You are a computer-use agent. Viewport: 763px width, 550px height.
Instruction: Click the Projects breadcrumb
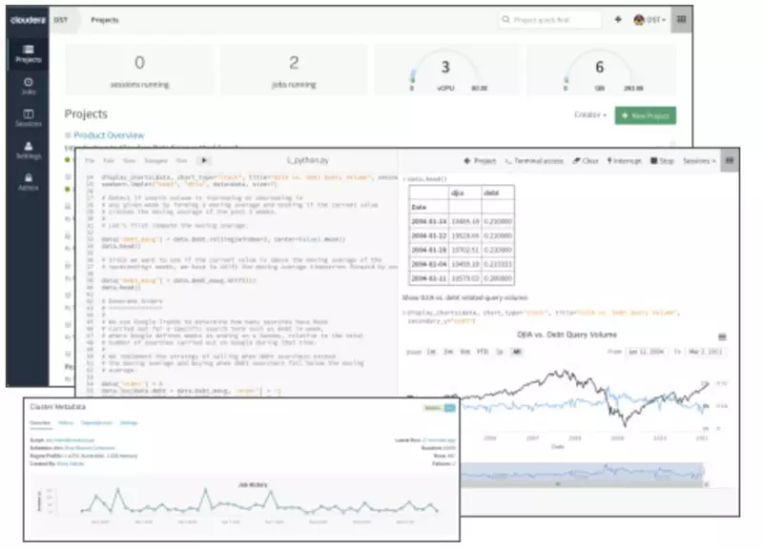(105, 20)
